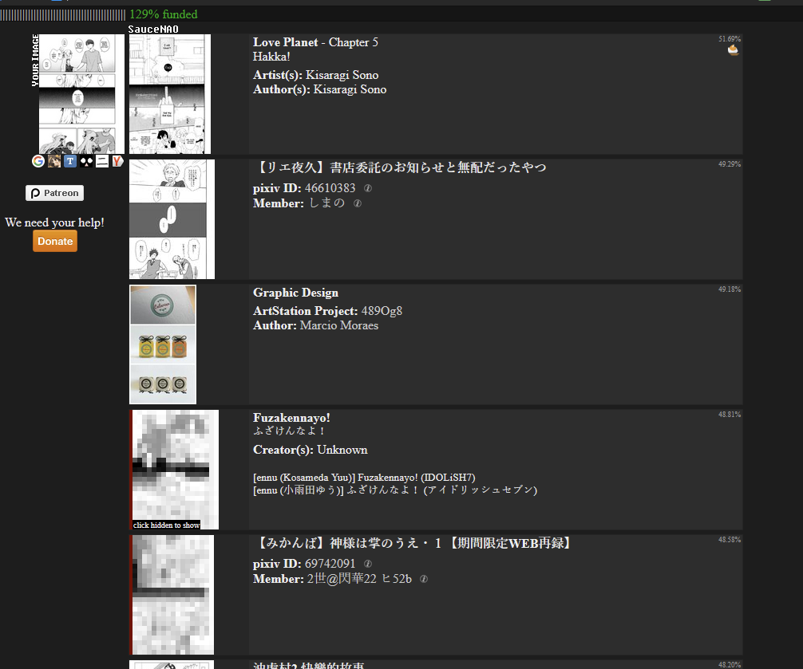Click the cake icon on Love Planet result
Viewport: 803px width, 669px height.
(x=734, y=50)
